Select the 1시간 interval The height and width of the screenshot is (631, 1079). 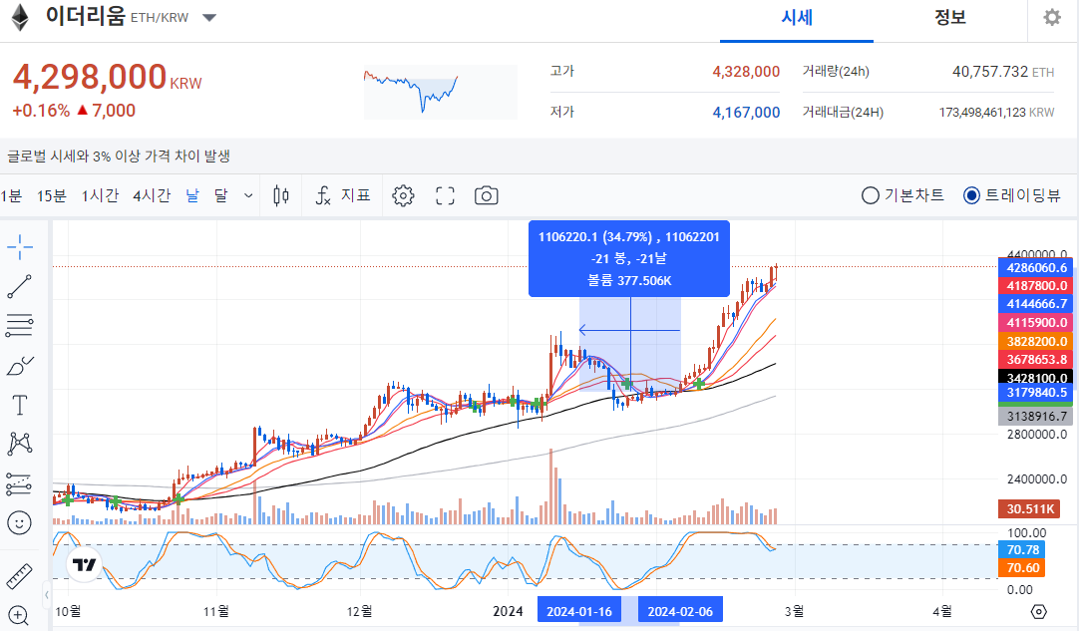[101, 196]
